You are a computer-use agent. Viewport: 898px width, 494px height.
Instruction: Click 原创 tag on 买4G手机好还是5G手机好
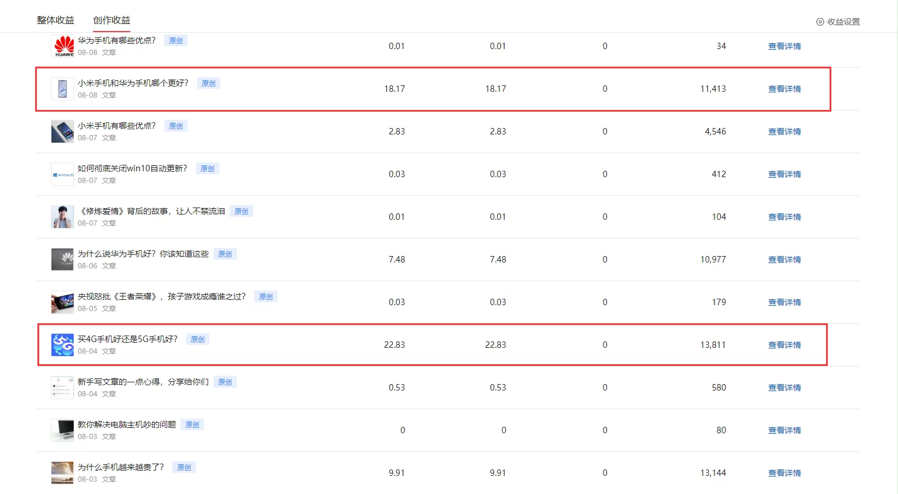click(x=198, y=340)
